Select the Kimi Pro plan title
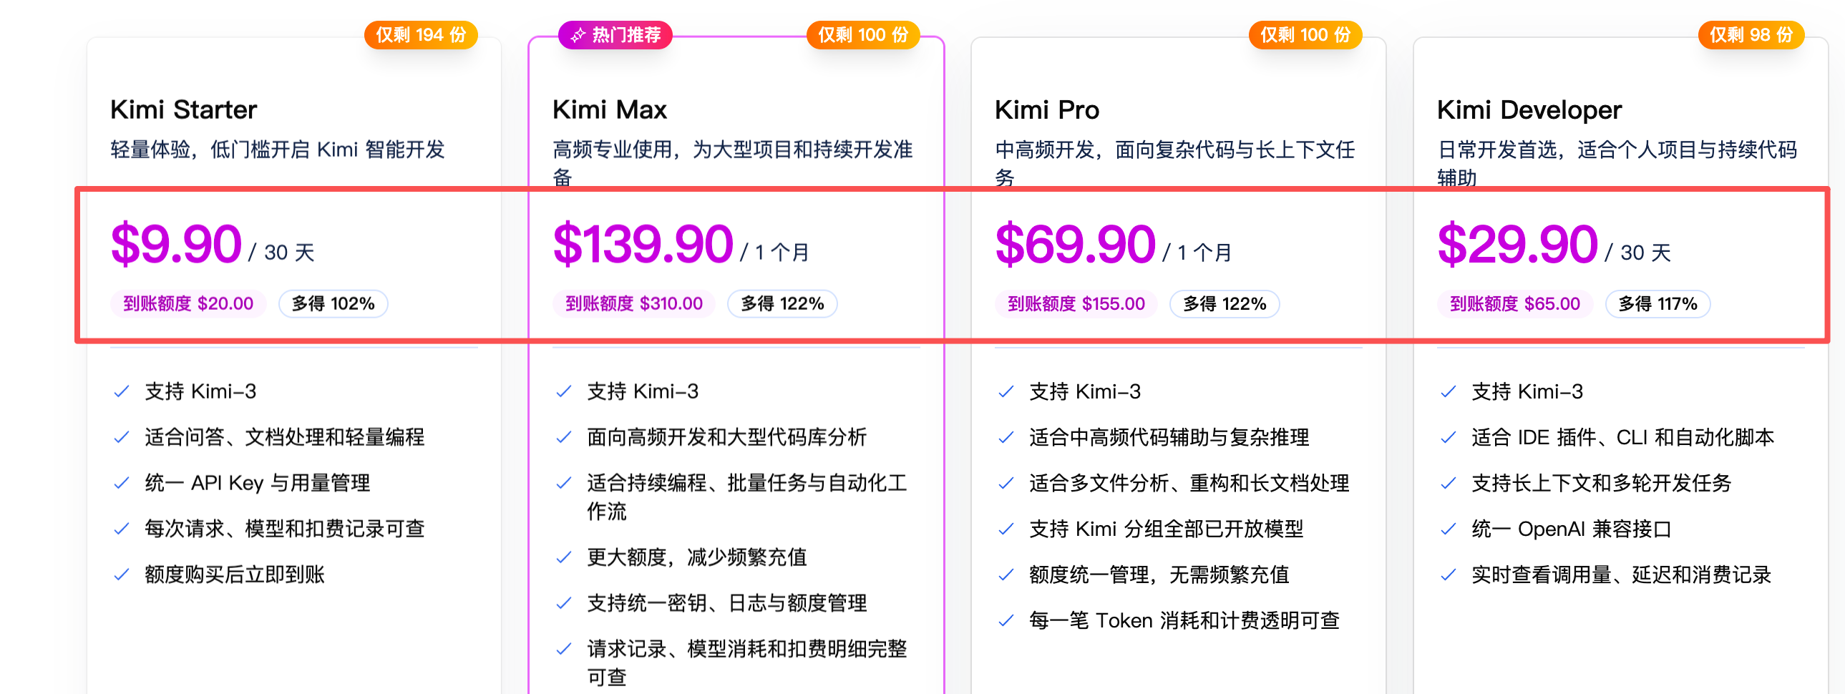This screenshot has height=694, width=1845. coord(1046,109)
